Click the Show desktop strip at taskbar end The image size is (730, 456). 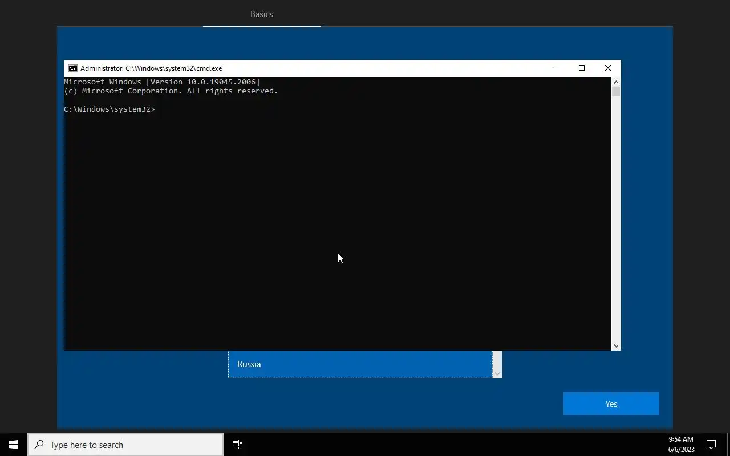click(728, 445)
